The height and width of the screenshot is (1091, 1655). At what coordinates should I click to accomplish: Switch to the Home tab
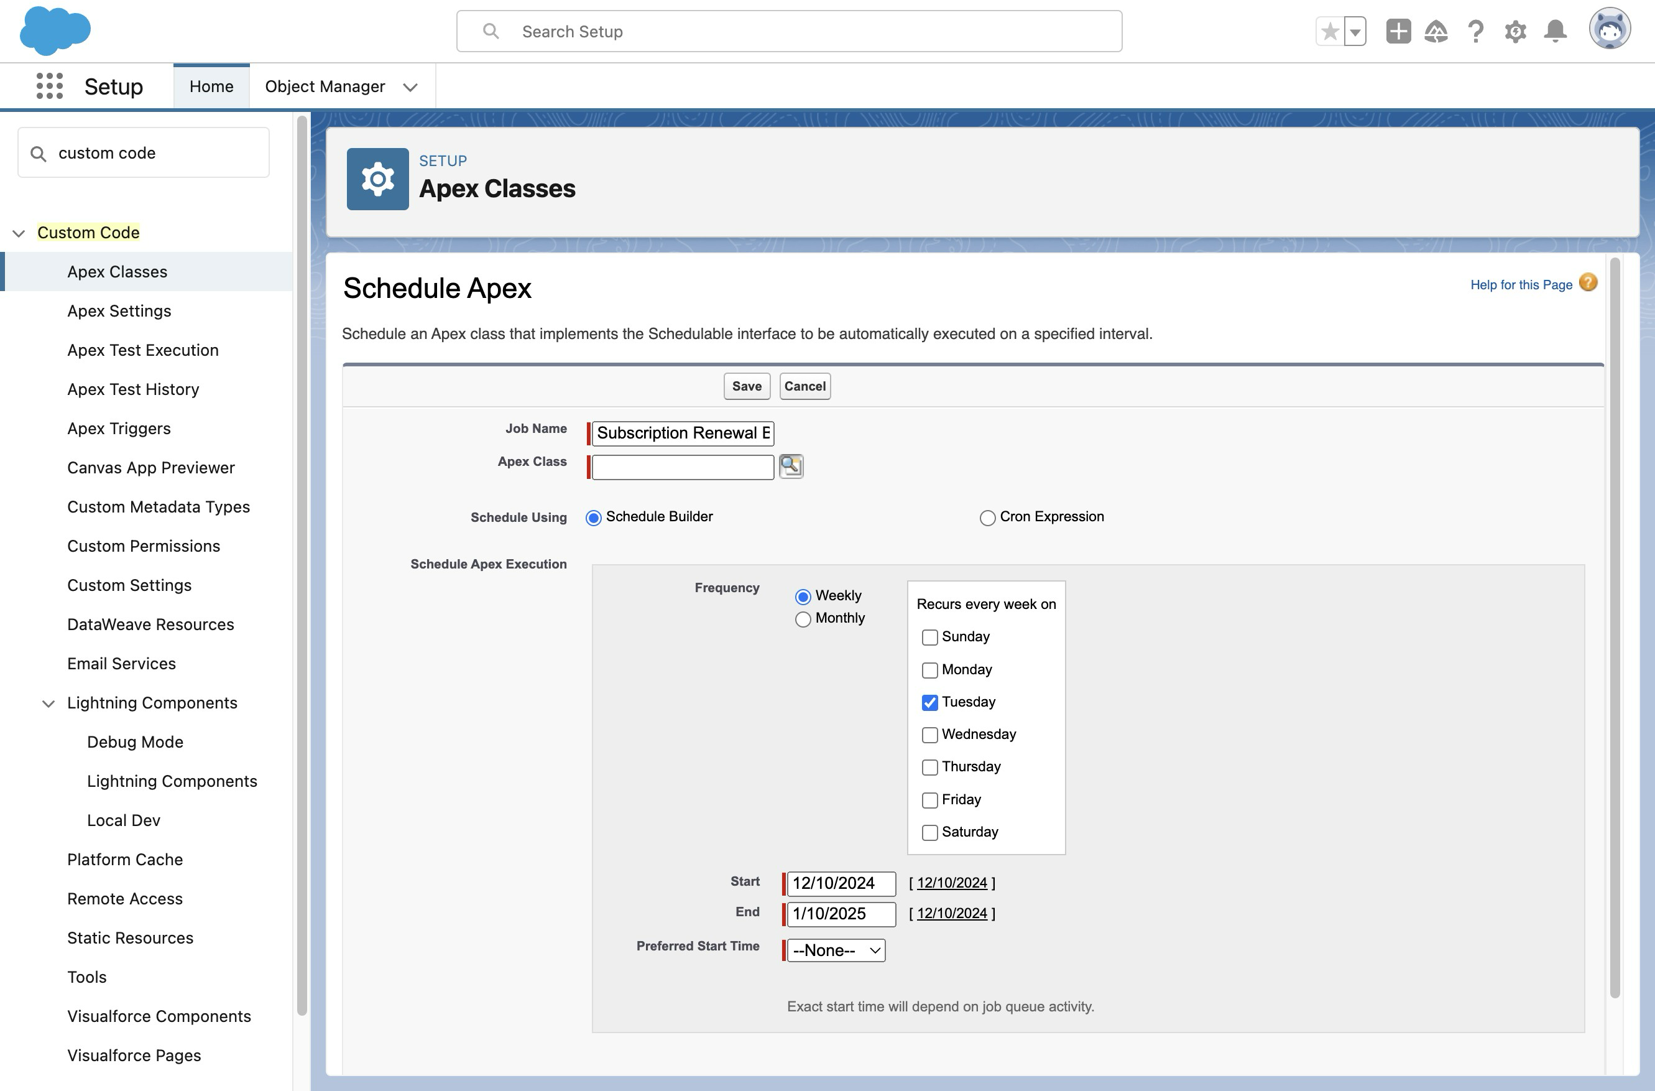tap(211, 86)
